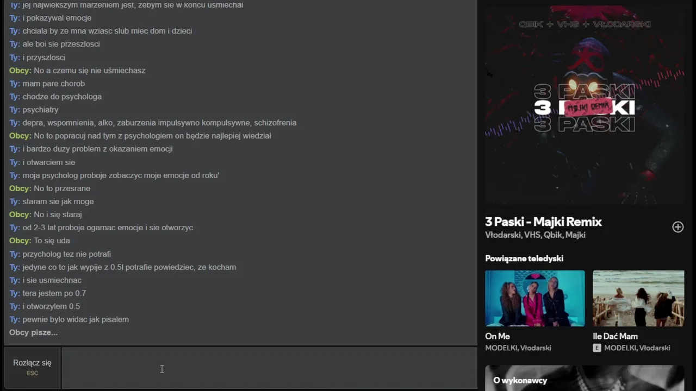Open song title 3 Paski - Majki Remix
Viewport: 696px width, 391px height.
pos(543,222)
